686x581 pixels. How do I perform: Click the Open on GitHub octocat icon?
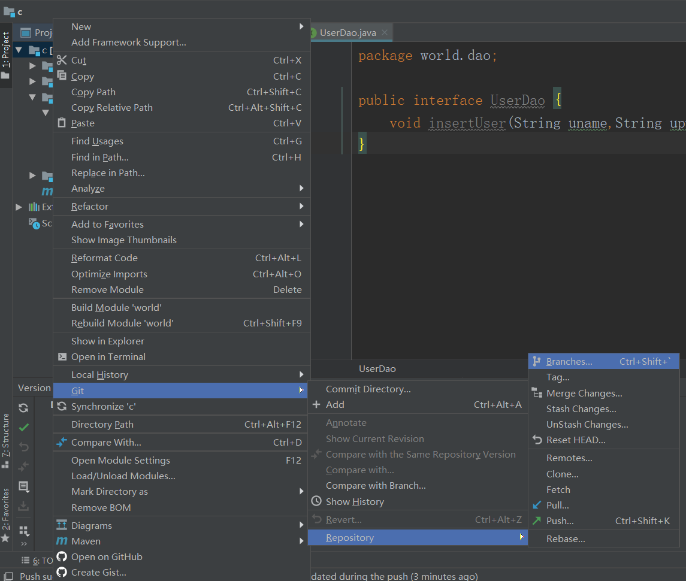[x=62, y=556]
